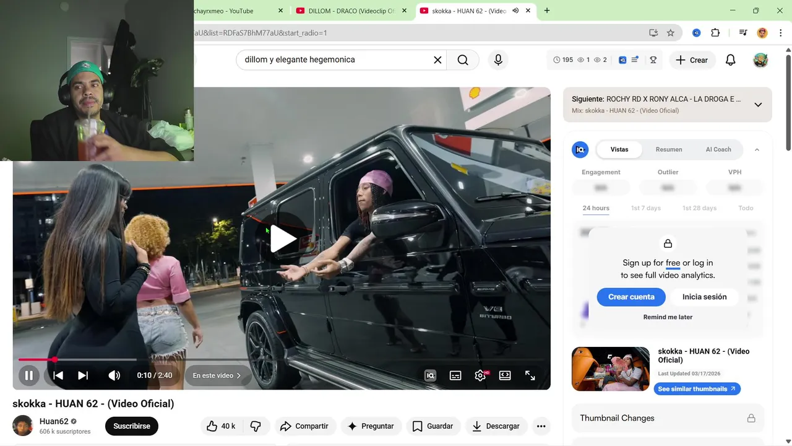Go to the previous video

(x=58, y=375)
